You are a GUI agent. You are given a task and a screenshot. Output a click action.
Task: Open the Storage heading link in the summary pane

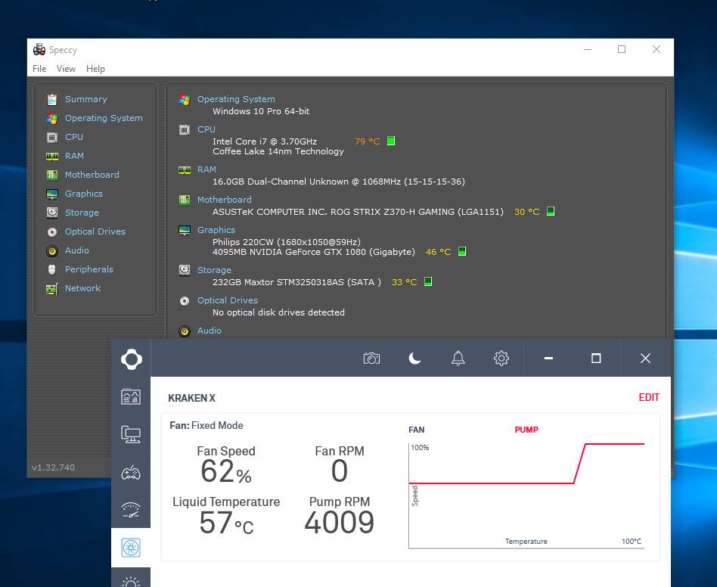[214, 270]
